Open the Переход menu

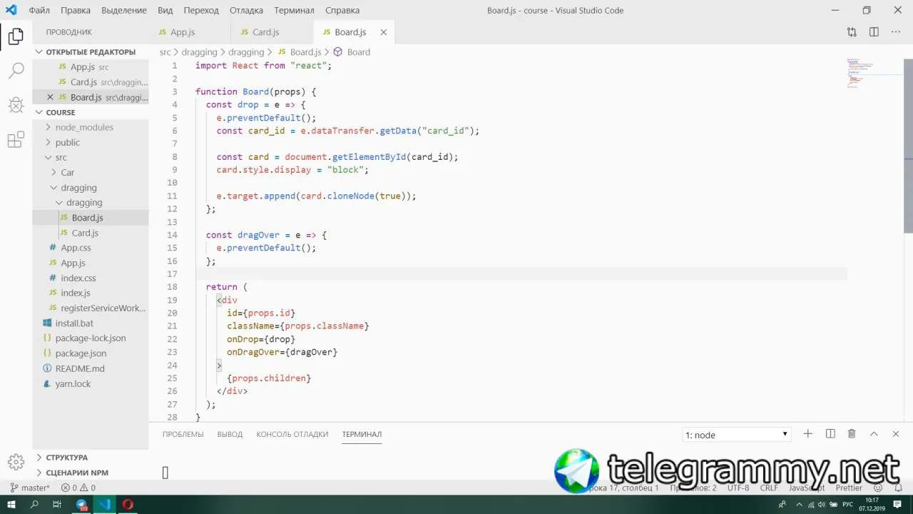201,11
